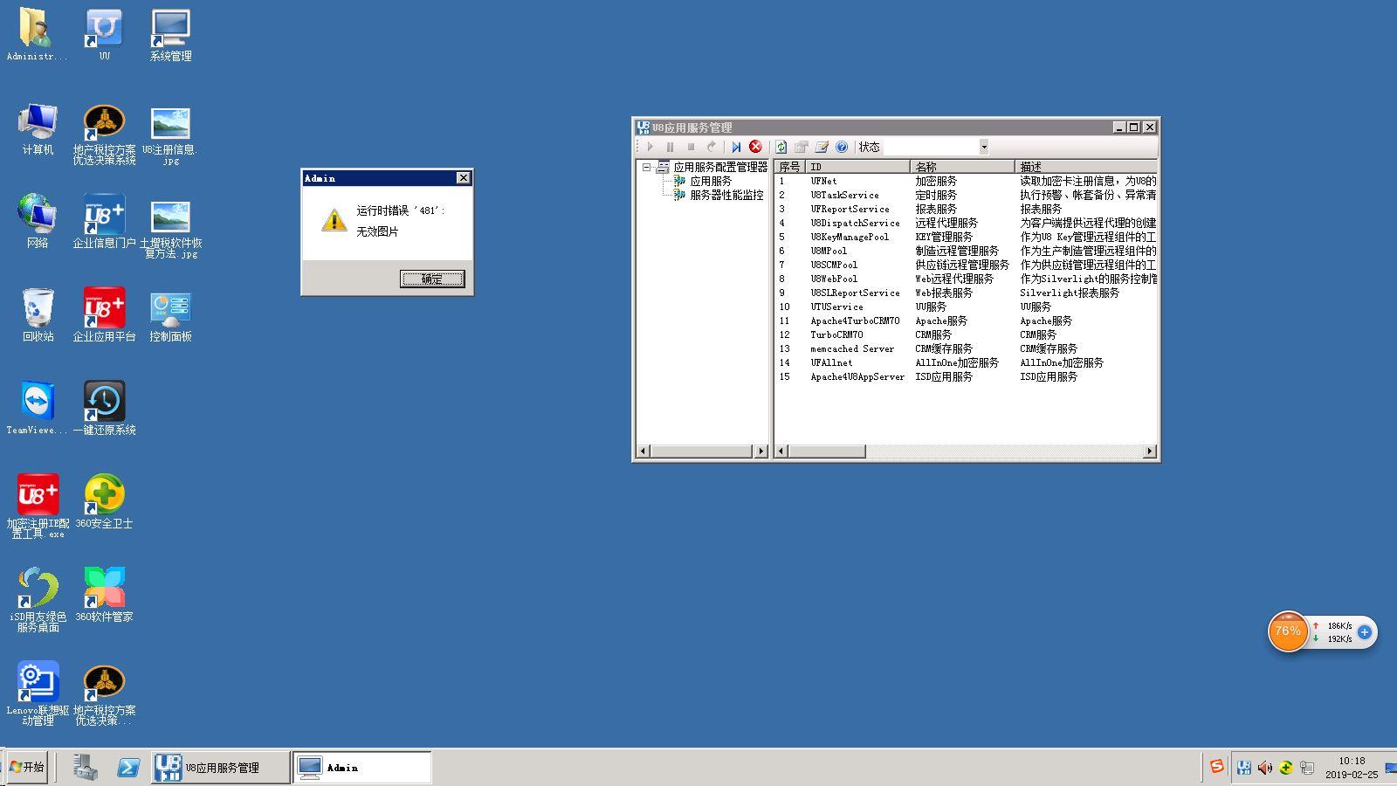Screen dimensions: 1397x786
Task: Click the service list horizontal scrollbar thumb
Action: click(827, 452)
